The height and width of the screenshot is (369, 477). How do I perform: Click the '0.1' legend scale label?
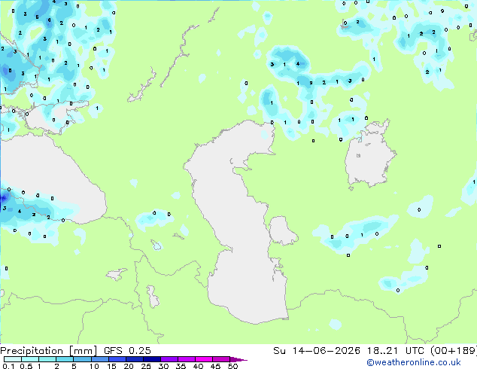8,366
